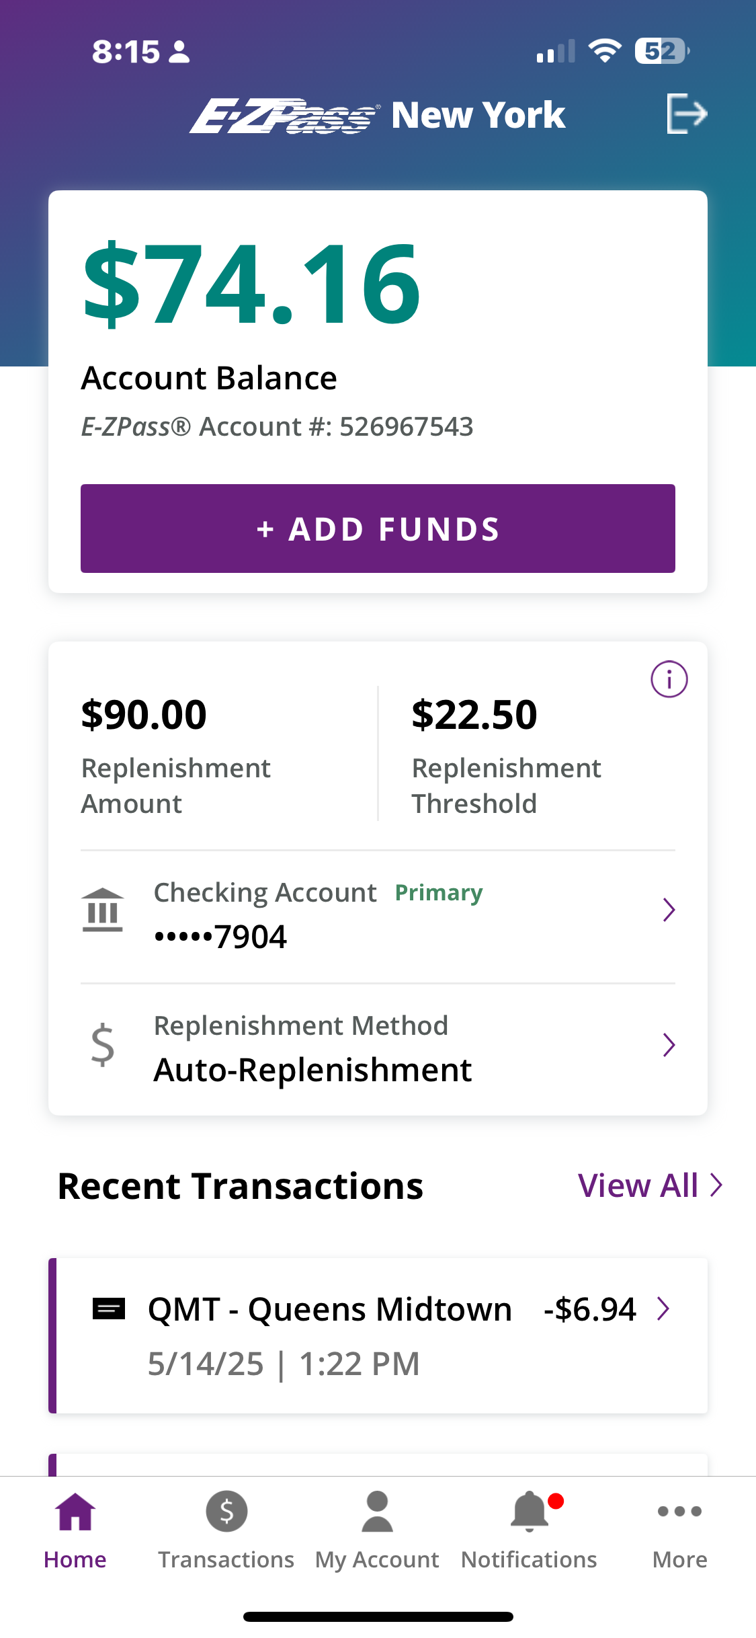Expand the QMT Queens Midtown transaction chevron
This screenshot has width=756, height=1638.
pos(663,1309)
